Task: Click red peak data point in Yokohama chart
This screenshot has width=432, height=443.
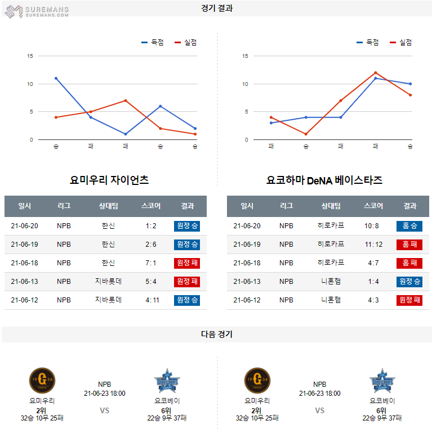Action: (x=375, y=73)
